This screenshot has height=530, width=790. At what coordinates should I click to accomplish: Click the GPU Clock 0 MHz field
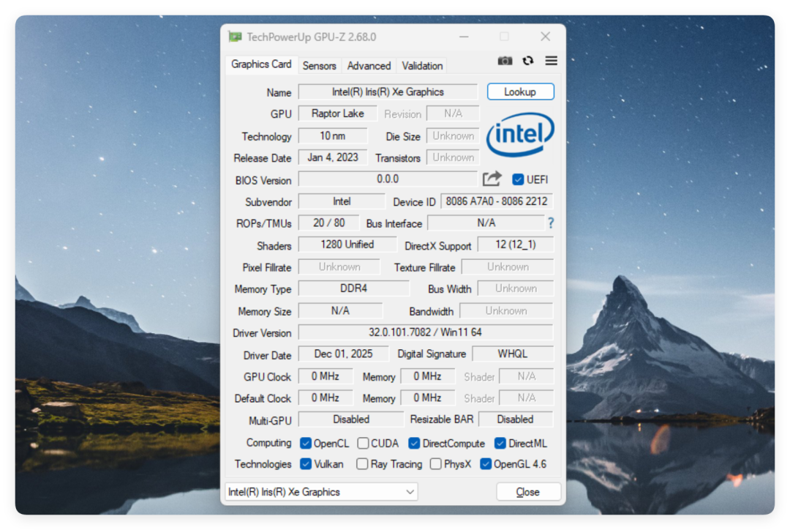pos(326,376)
